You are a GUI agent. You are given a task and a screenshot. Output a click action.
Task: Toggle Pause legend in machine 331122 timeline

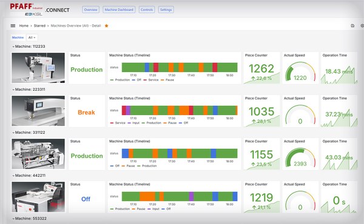(x=129, y=166)
